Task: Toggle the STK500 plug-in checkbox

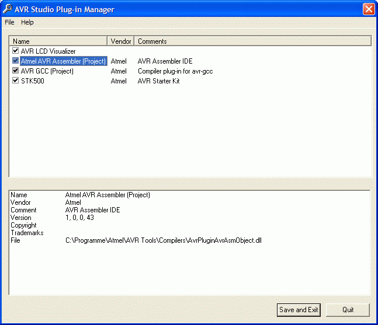Action: coord(15,81)
